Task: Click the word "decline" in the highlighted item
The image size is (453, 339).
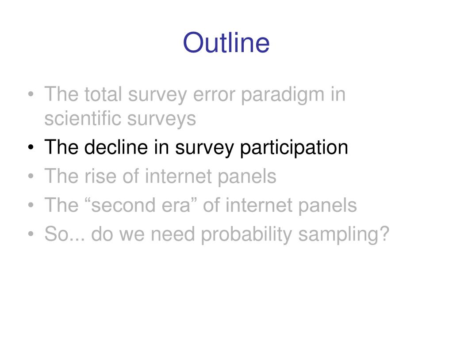Action: pos(116,147)
